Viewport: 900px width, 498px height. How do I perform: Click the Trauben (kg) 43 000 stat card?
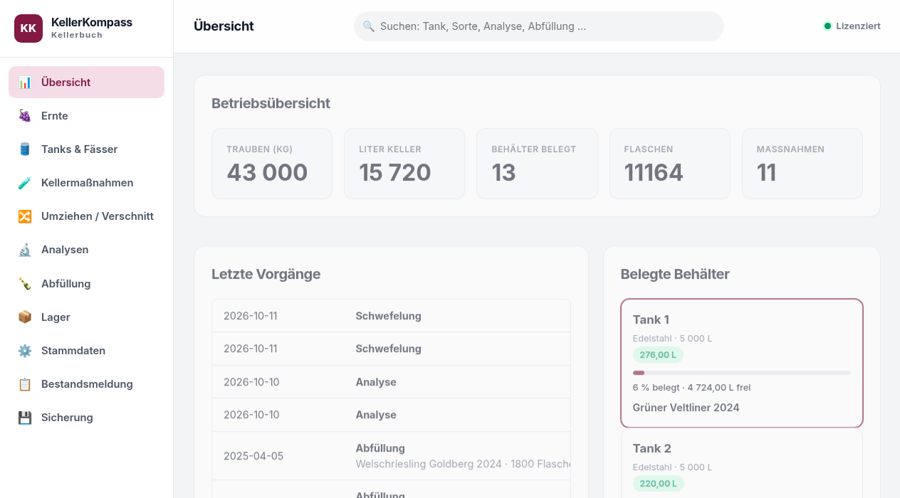[x=272, y=164]
